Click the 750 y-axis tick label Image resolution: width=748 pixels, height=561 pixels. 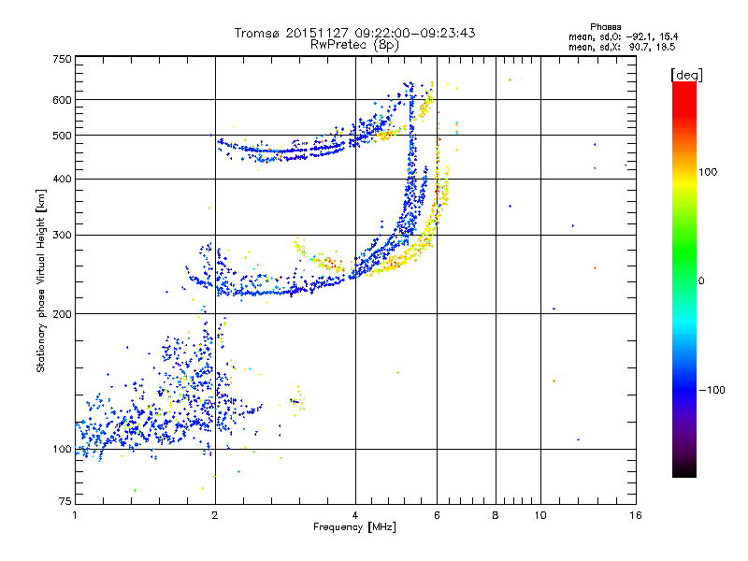62,59
